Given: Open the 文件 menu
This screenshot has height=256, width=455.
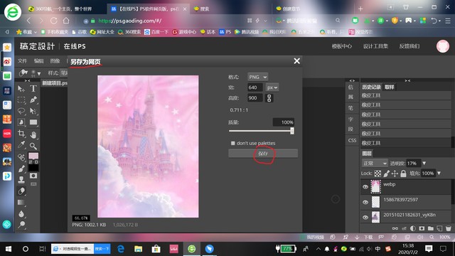Looking at the screenshot, I should coord(22,61).
